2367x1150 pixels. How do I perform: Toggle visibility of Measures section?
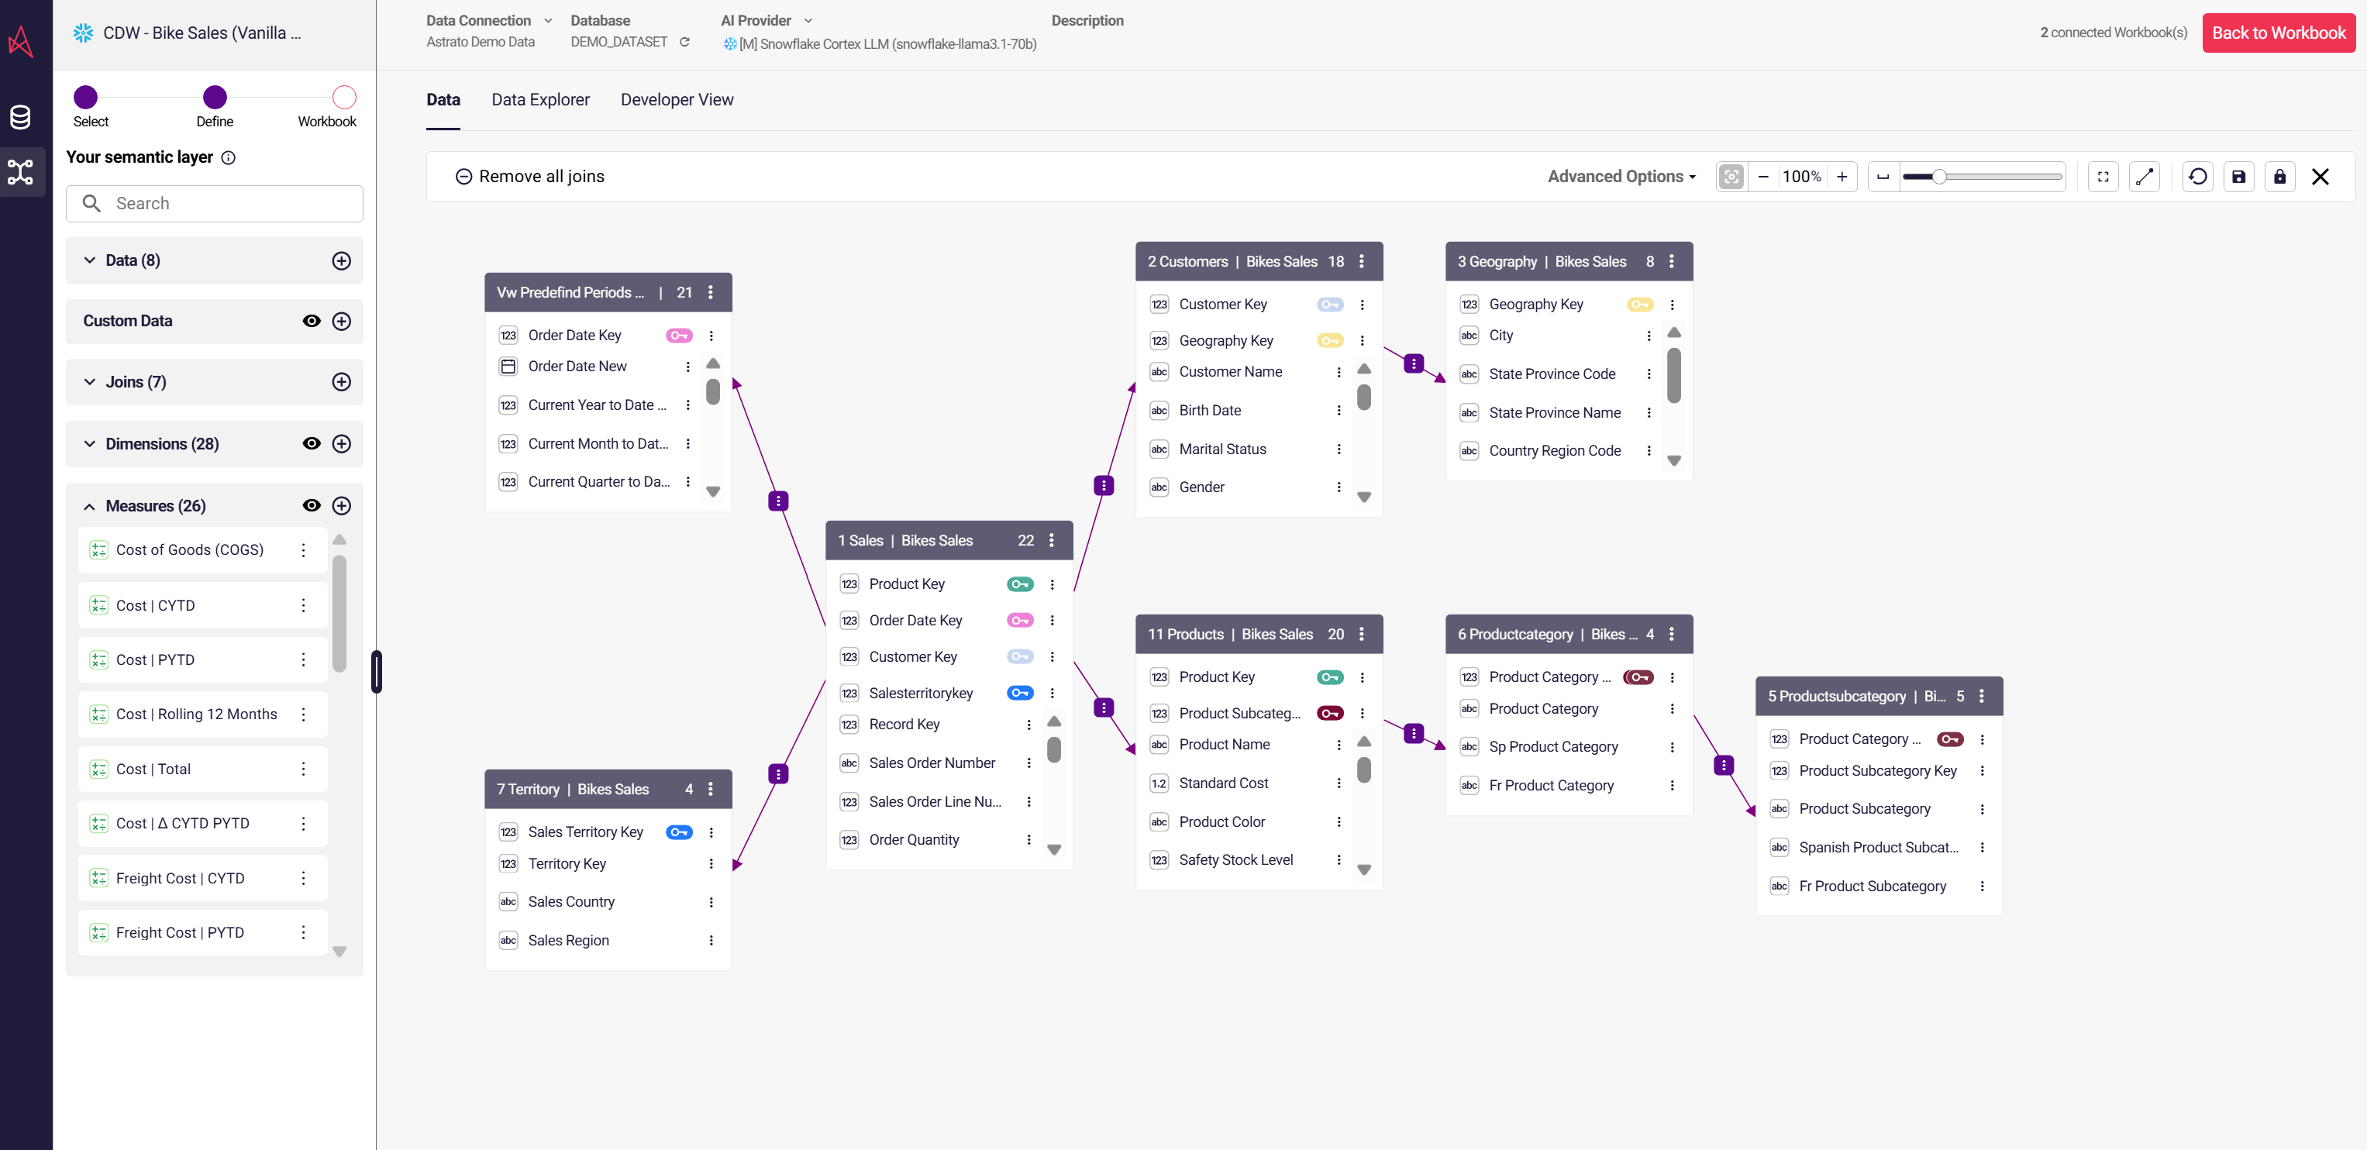pyautogui.click(x=312, y=506)
